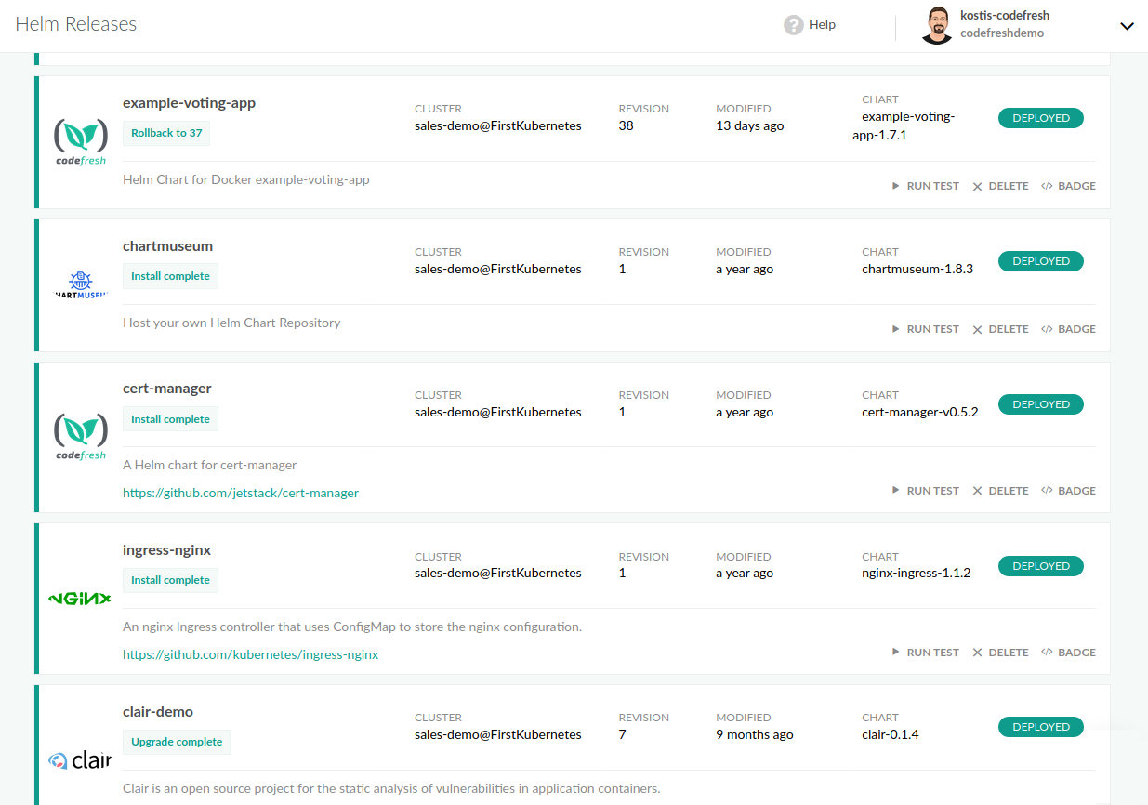Click the Clair logo icon
This screenshot has width=1148, height=805.
tap(80, 760)
